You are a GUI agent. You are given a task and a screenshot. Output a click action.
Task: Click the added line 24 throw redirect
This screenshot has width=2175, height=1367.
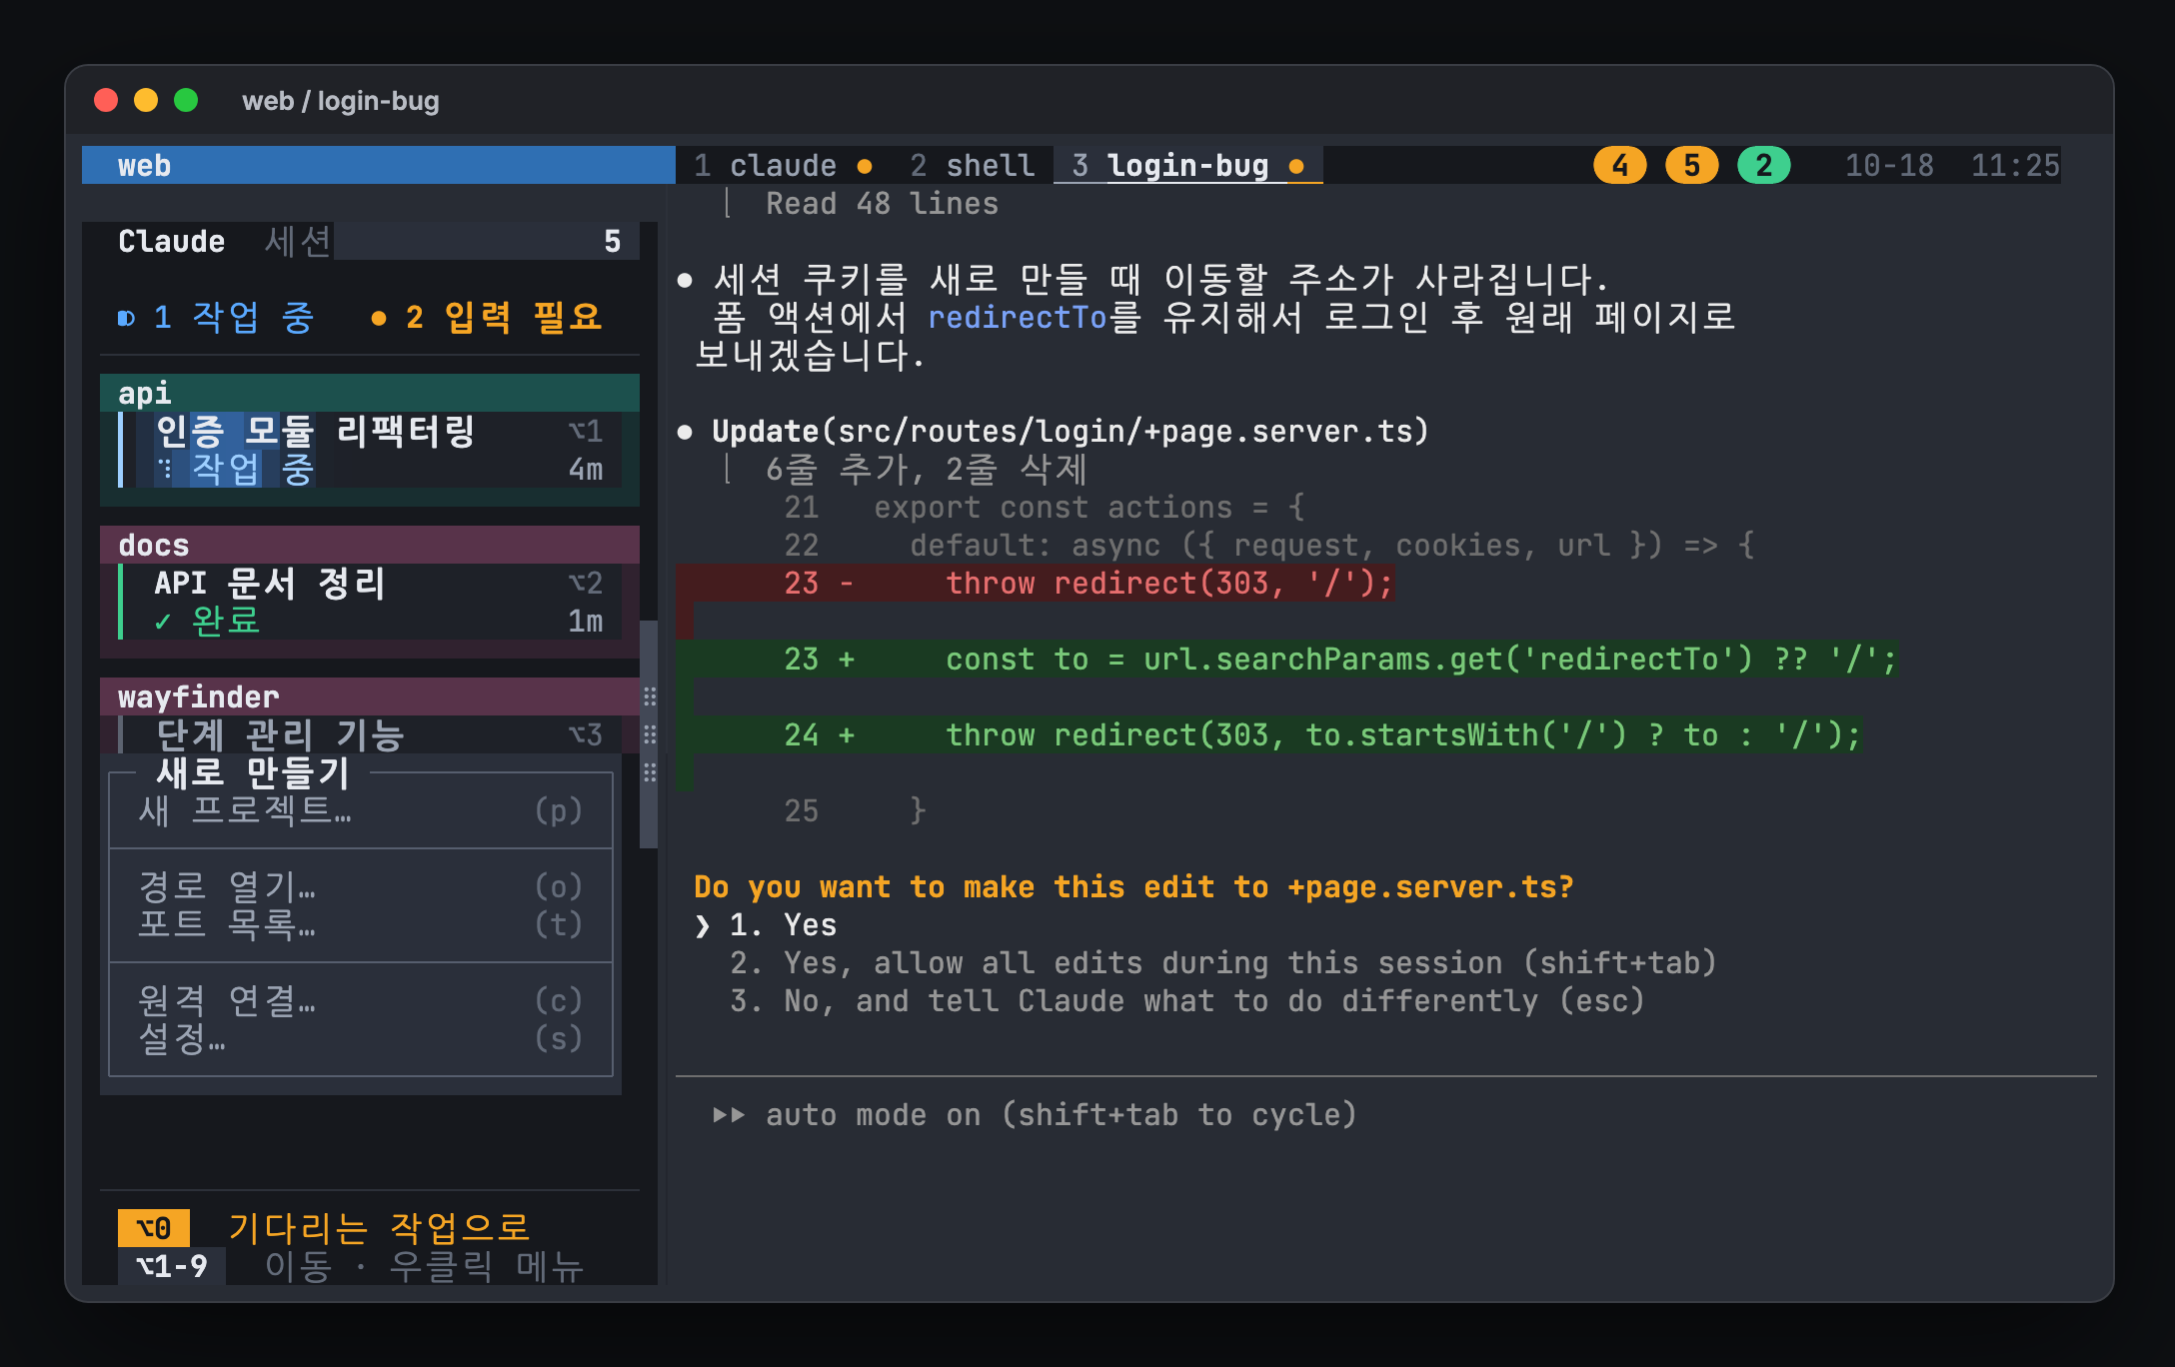pos(1268,734)
